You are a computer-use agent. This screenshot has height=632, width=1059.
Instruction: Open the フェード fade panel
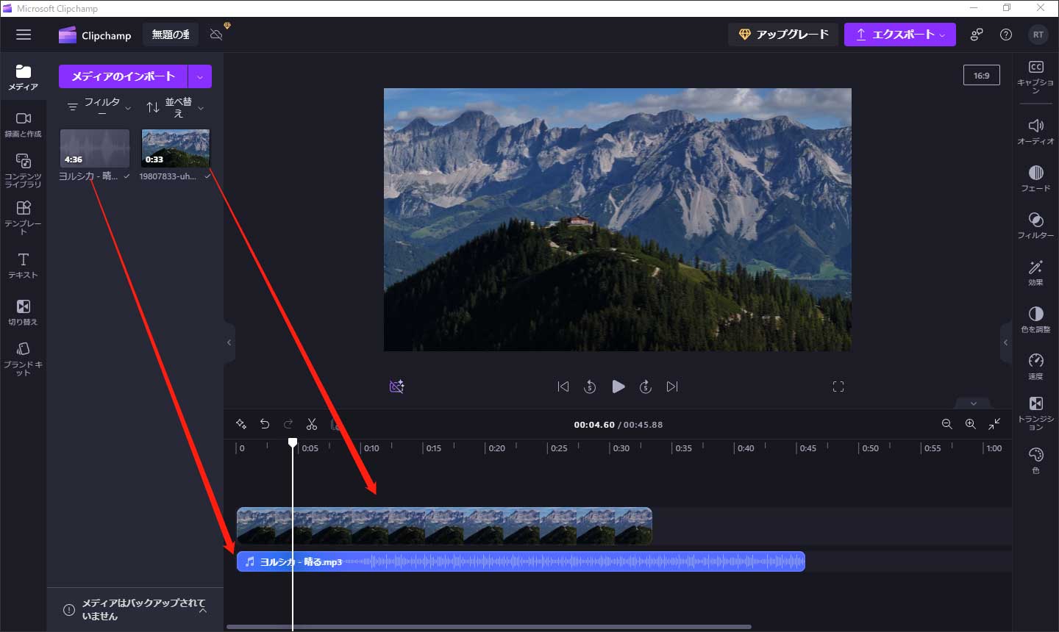coord(1035,179)
